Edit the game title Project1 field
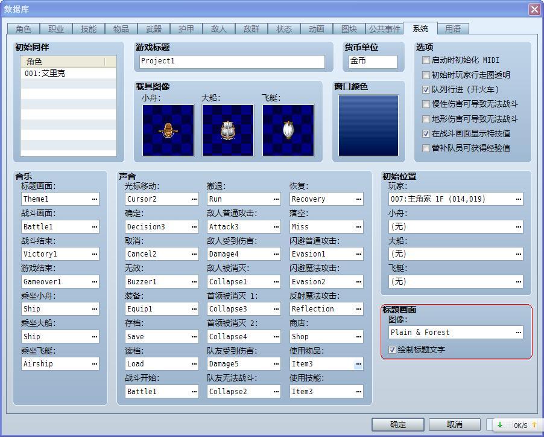544x437 pixels. coord(232,62)
